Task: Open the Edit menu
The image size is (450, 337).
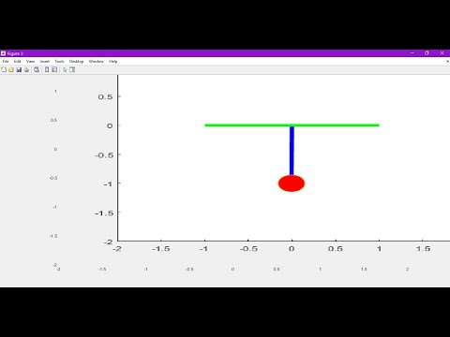Action: pos(17,62)
